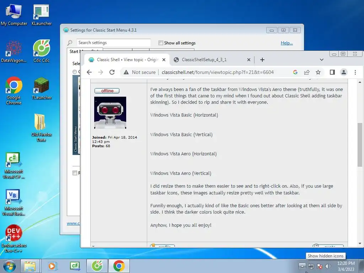Bookmark this page with star icon

point(318,72)
